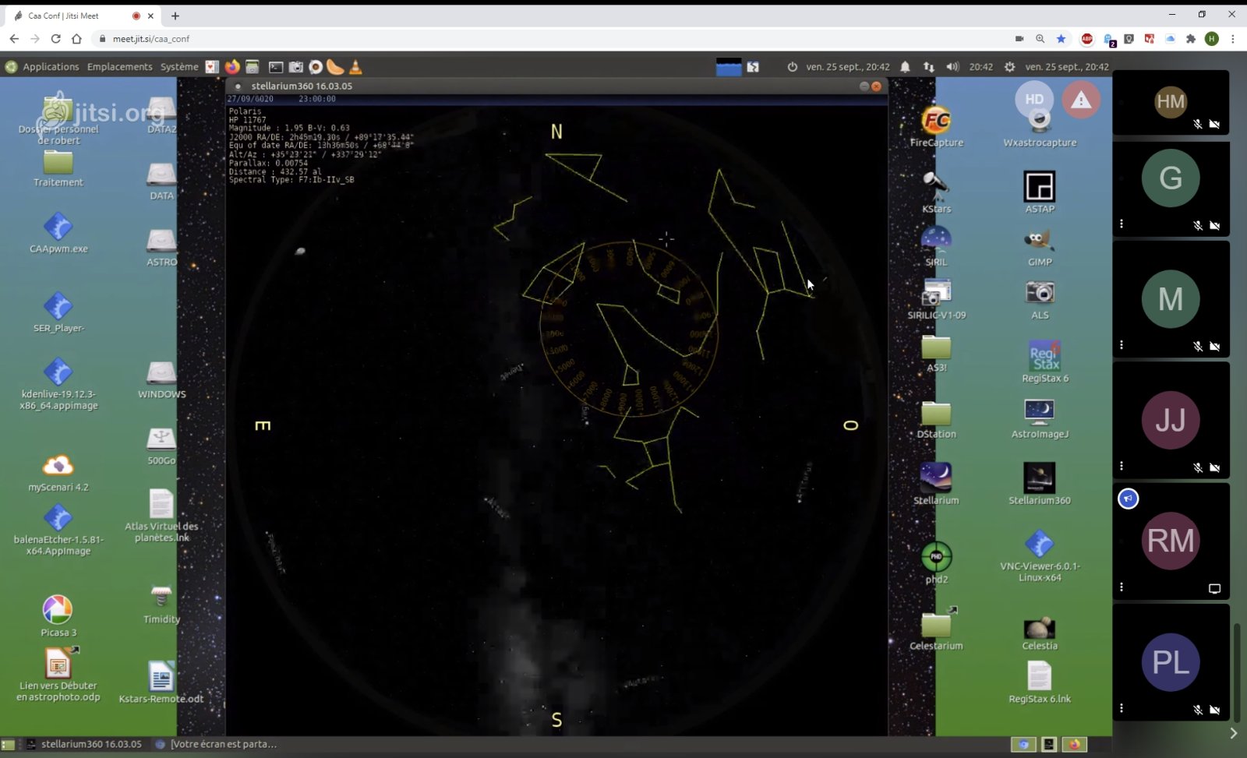This screenshot has width=1247, height=758.
Task: Open the Celestarium folder shortcut
Action: pyautogui.click(x=936, y=624)
